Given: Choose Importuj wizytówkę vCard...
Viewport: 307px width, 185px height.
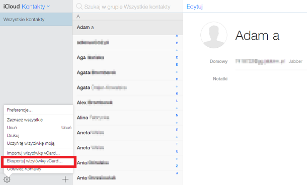Looking at the screenshot, I should (x=39, y=153).
